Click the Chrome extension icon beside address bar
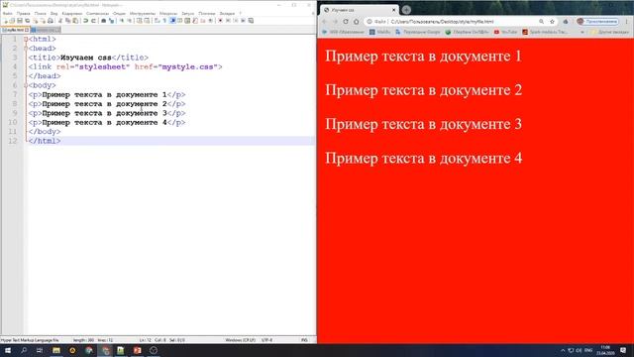This screenshot has width=634, height=357. [x=566, y=22]
